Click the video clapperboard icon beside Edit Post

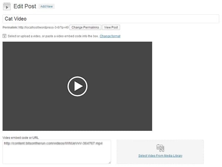[7, 6]
